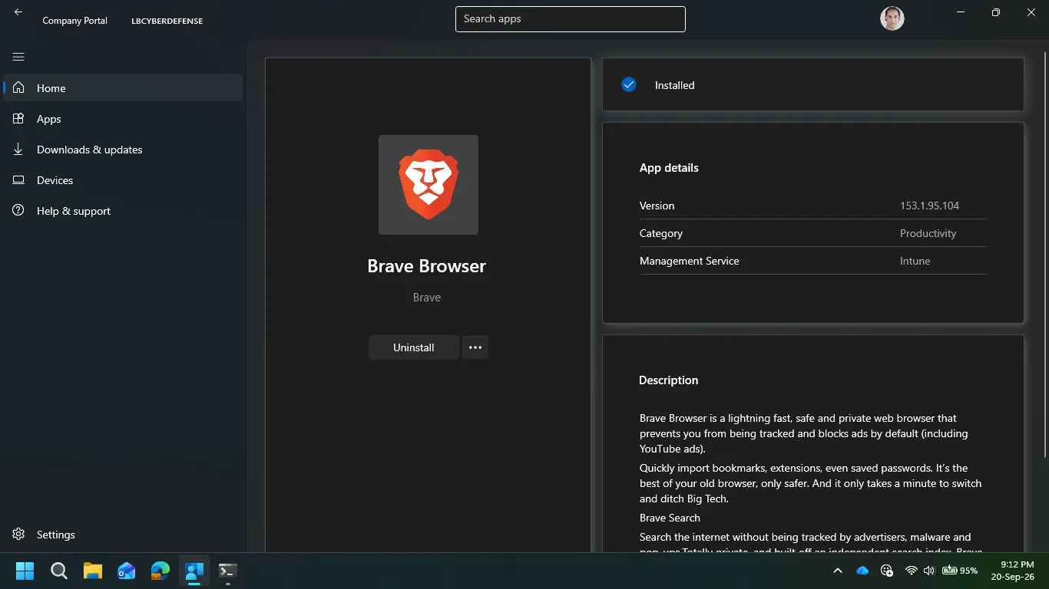1049x589 pixels.
Task: Click the Intune management service value
Action: click(x=915, y=261)
